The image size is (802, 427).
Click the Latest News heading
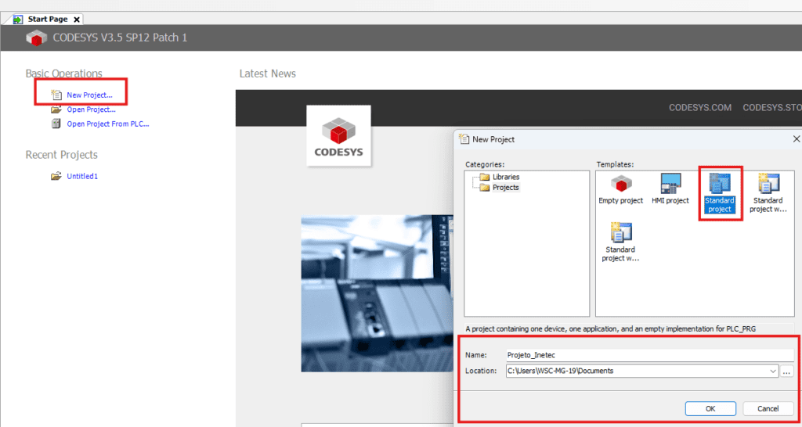[x=268, y=74]
